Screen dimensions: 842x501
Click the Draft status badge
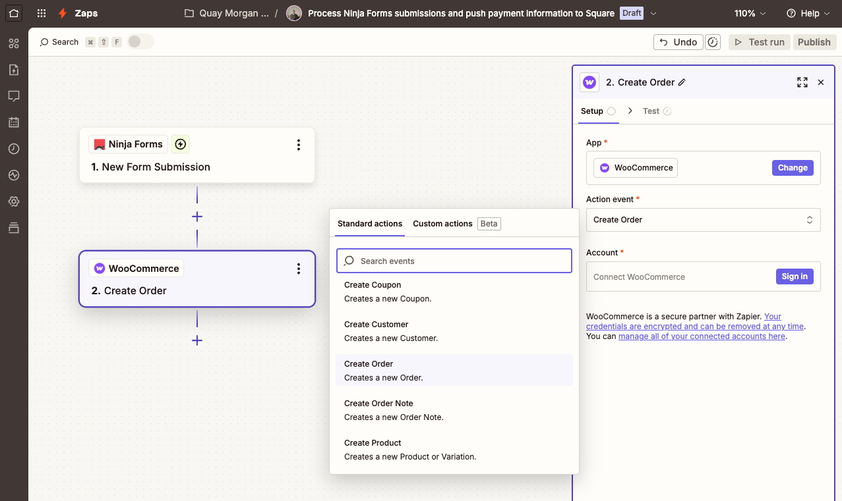click(631, 13)
